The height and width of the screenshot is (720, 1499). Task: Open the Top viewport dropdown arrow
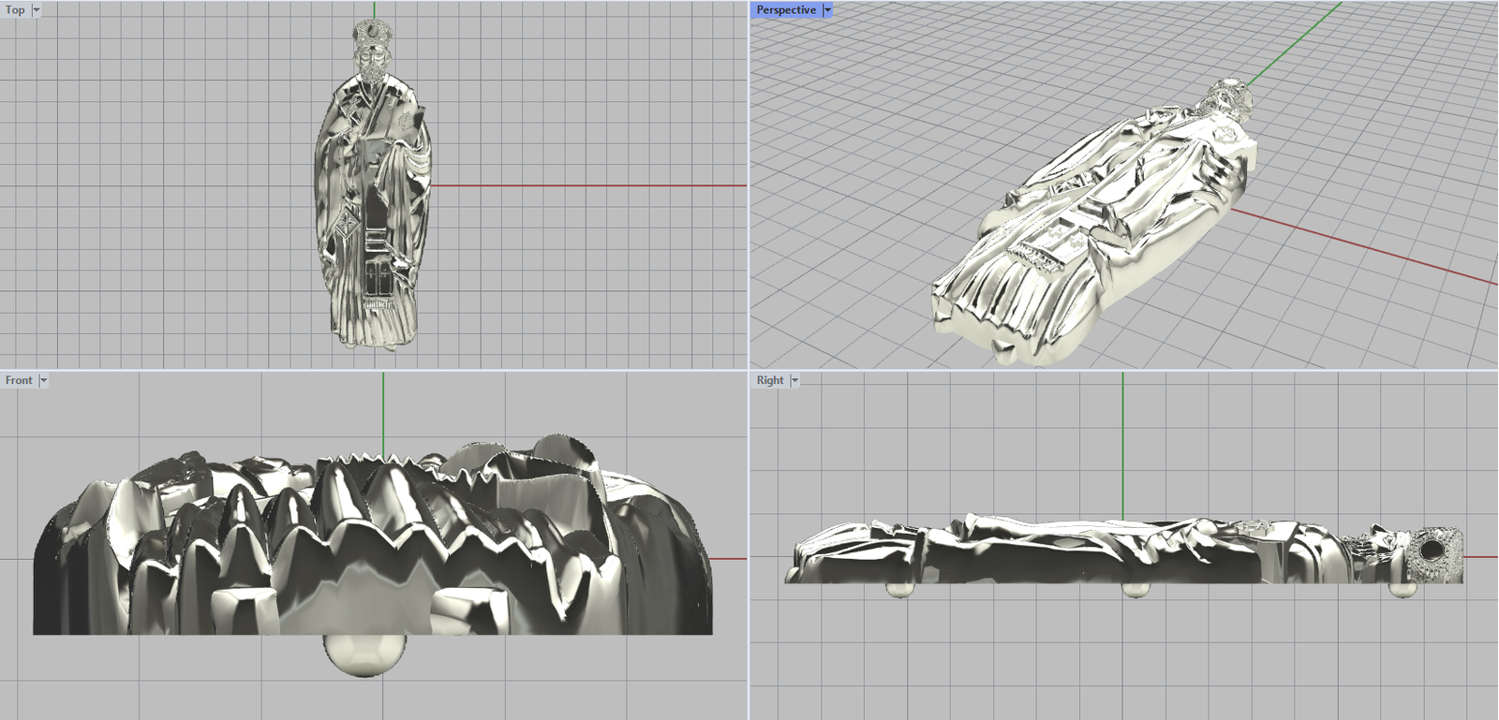(36, 10)
